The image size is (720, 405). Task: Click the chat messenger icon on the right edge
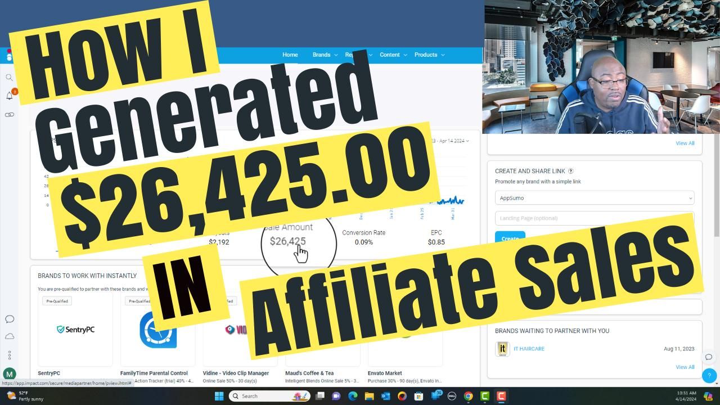click(709, 357)
